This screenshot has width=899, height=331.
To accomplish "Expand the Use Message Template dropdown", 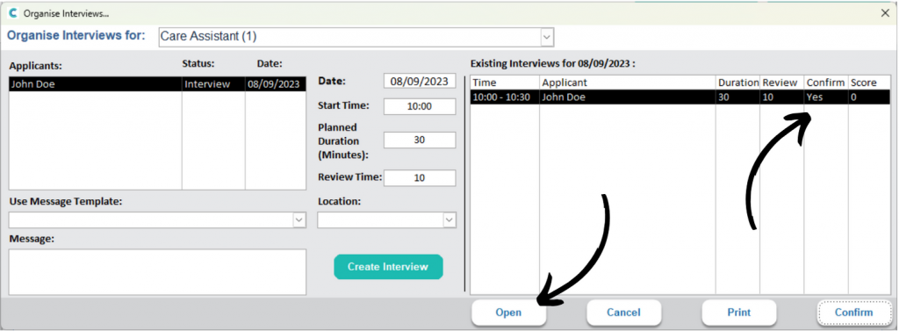I will [299, 220].
